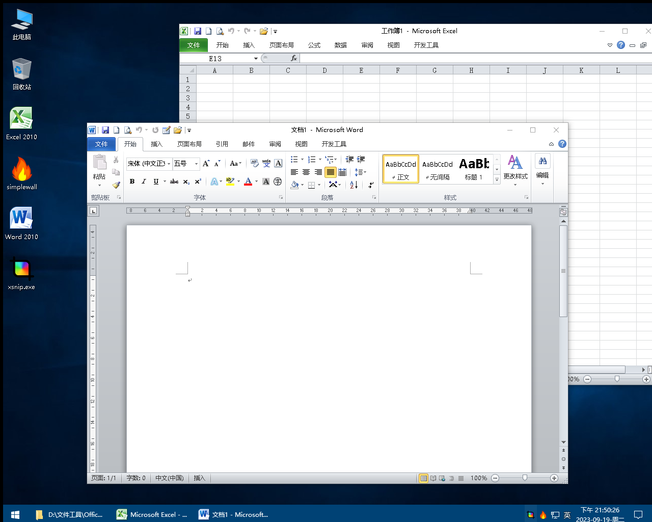The height and width of the screenshot is (522, 652).
Task: Toggle Italic formatting
Action: (144, 181)
